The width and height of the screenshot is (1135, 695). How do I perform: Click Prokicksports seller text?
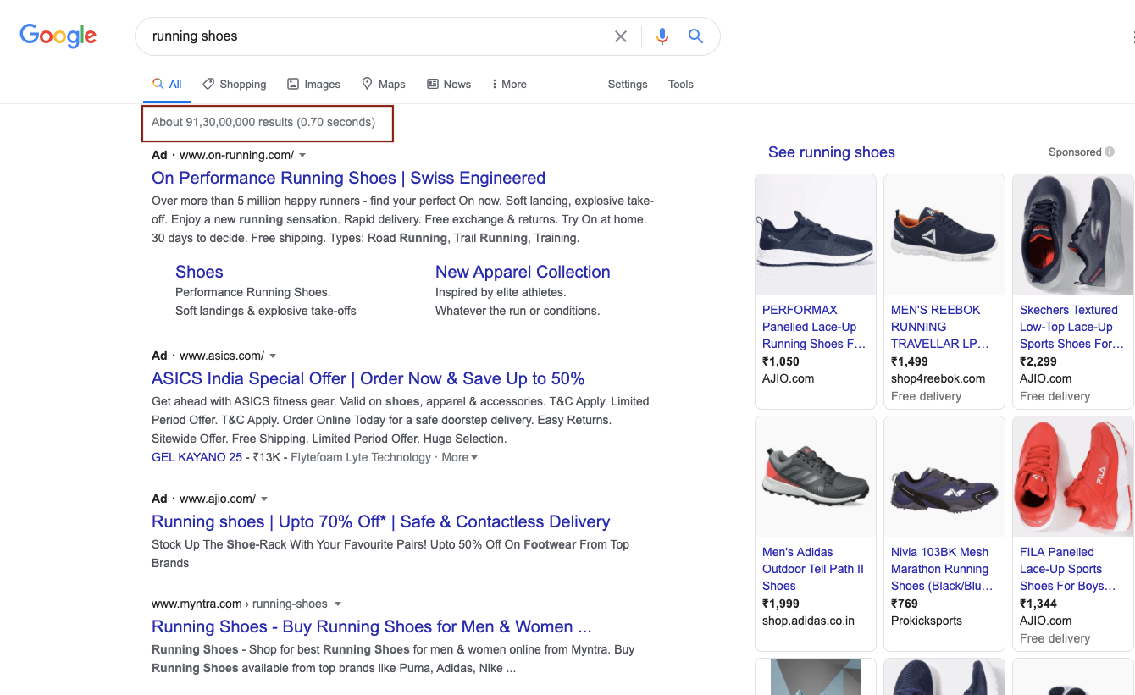pos(927,621)
